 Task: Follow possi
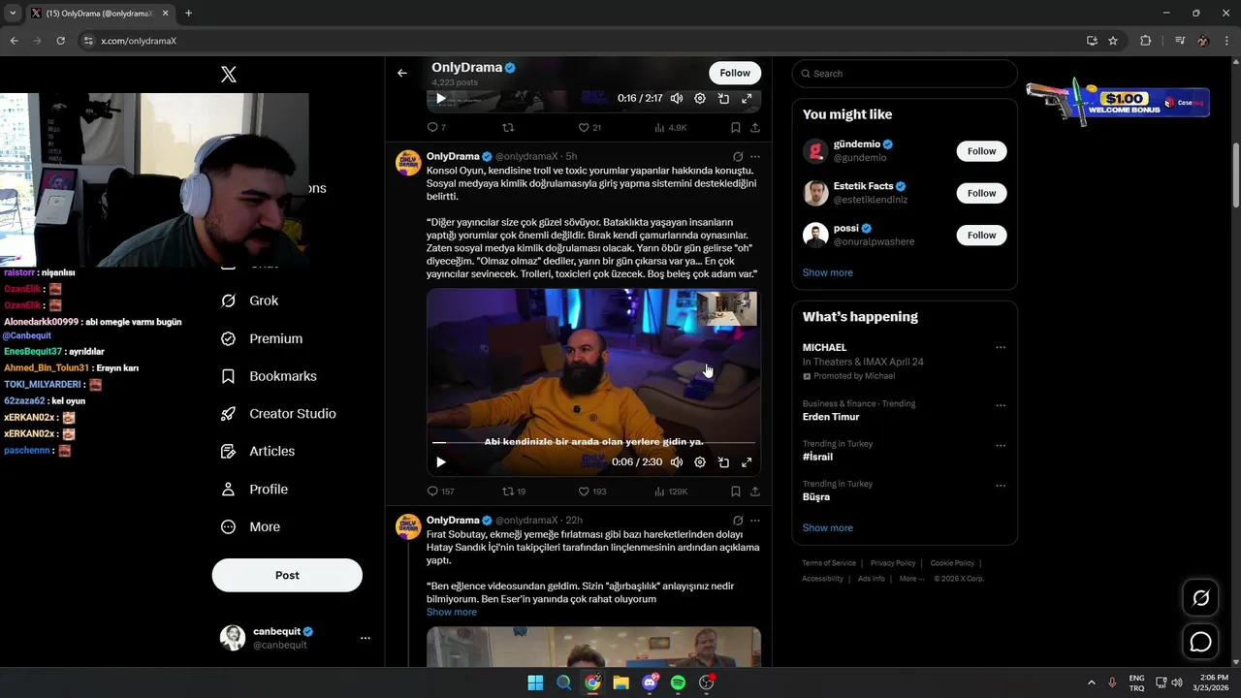[981, 236]
